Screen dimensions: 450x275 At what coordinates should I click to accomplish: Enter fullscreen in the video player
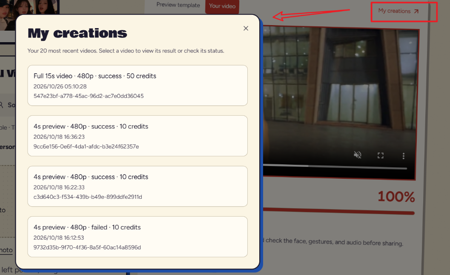click(381, 155)
